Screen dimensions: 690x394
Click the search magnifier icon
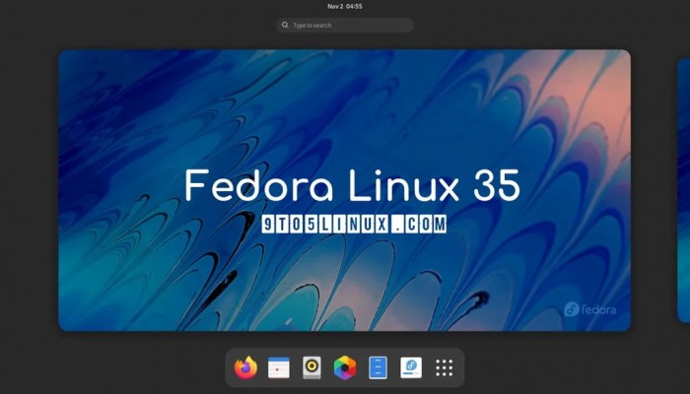click(285, 25)
